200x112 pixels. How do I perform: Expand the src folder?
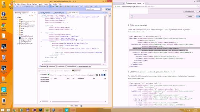click(18, 19)
